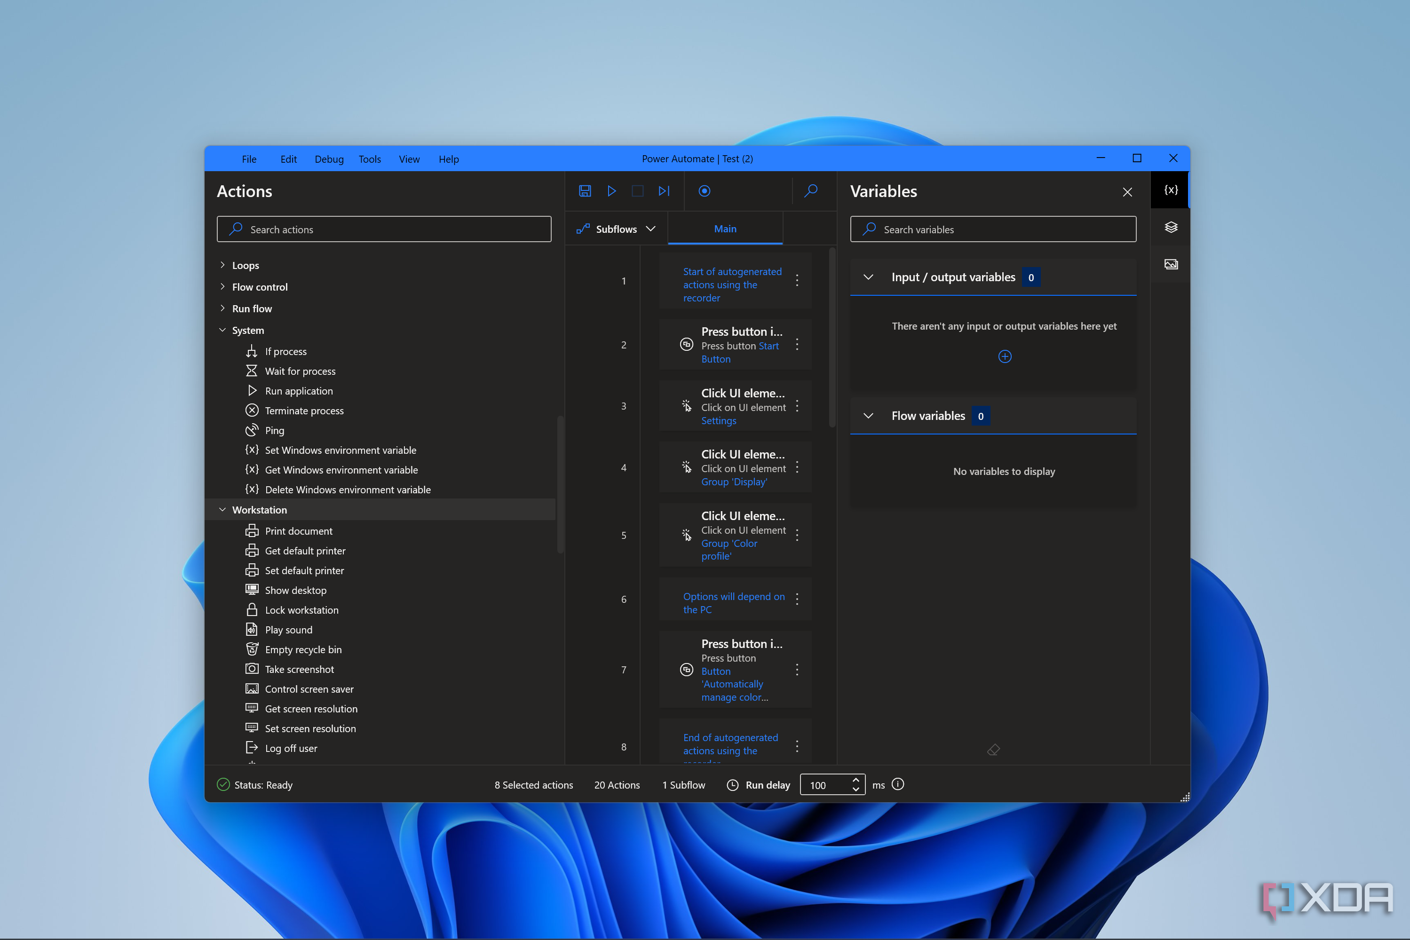
Task: Expand the Run flow group
Action: tap(222, 308)
